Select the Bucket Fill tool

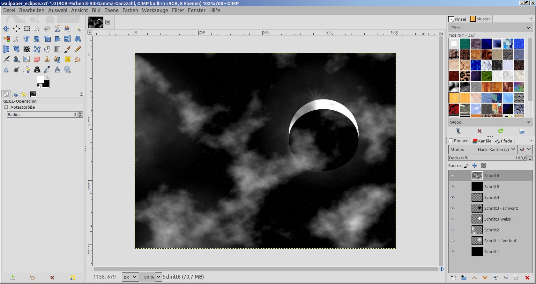47,49
